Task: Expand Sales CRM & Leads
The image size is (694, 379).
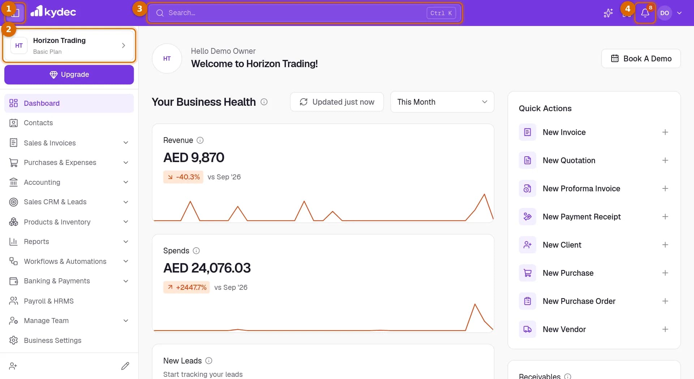Action: [x=69, y=202]
